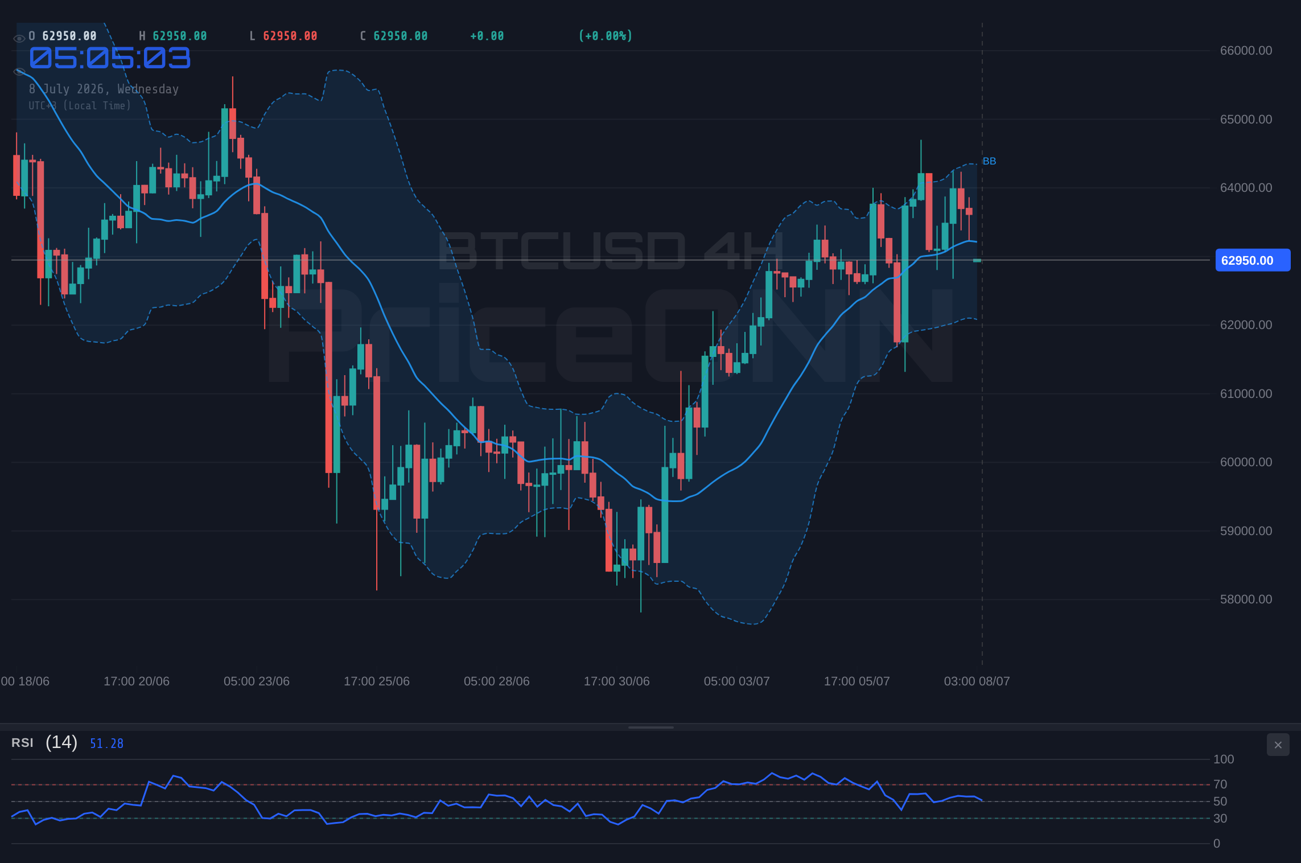The image size is (1301, 863).
Task: Click the Low value L 62950.00
Action: pos(283,36)
